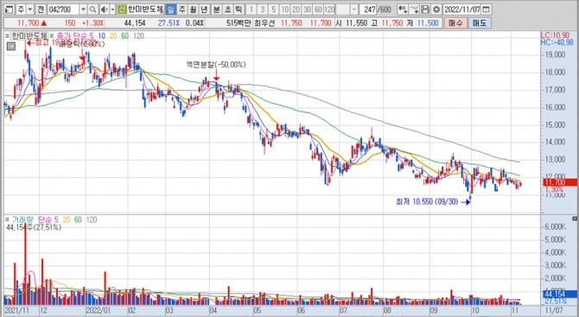Viewport: 579px width, 317px height.
Task: Click the candlestick indicator add icon
Action: click(403, 10)
